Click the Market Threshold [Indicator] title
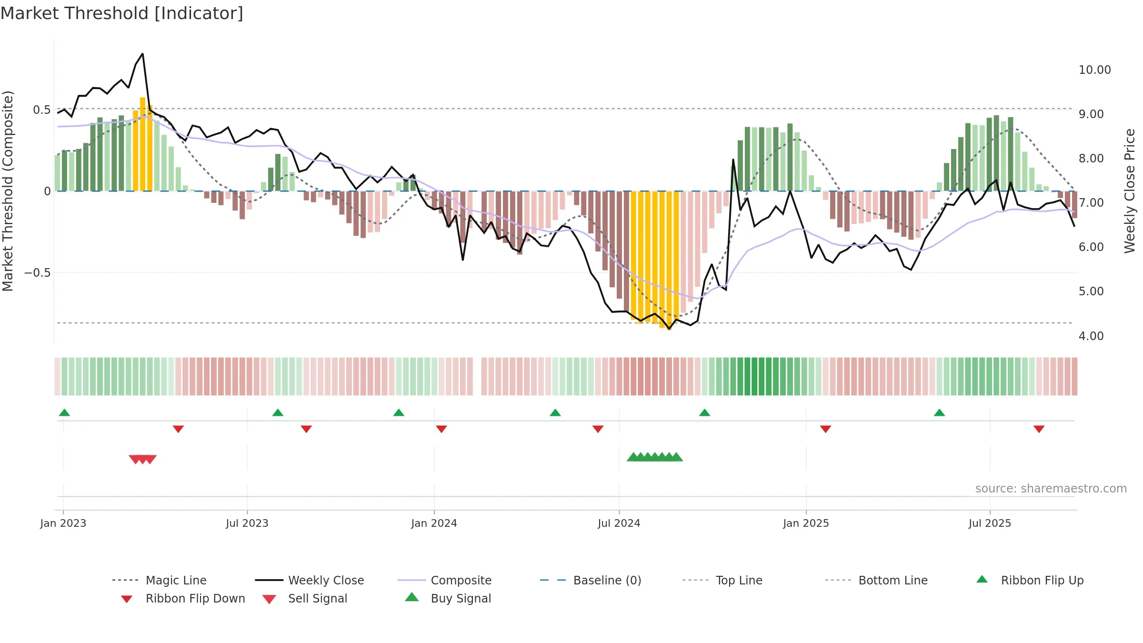This screenshot has height=643, width=1143. click(x=122, y=13)
